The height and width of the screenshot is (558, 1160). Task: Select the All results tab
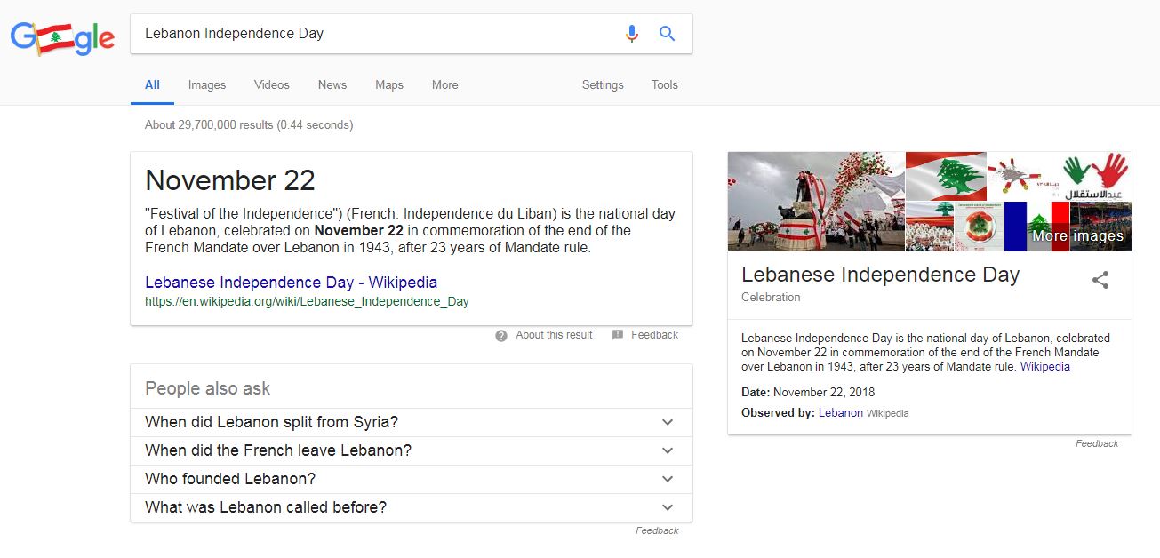[152, 85]
